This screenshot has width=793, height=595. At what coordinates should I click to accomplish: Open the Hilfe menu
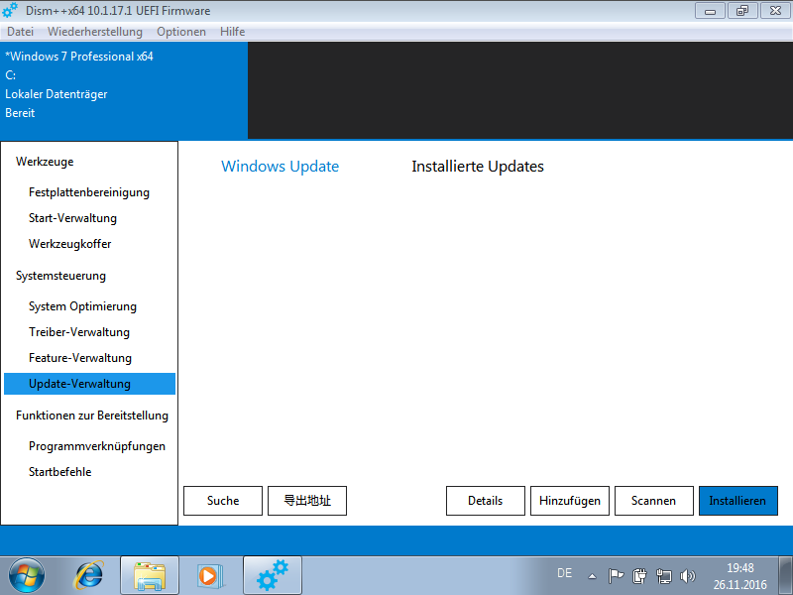point(232,32)
